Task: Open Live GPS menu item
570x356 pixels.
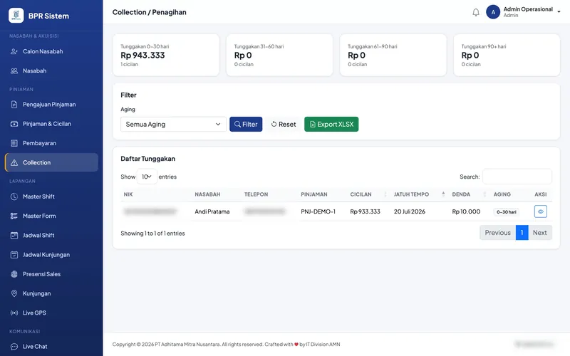Action: 51,313
